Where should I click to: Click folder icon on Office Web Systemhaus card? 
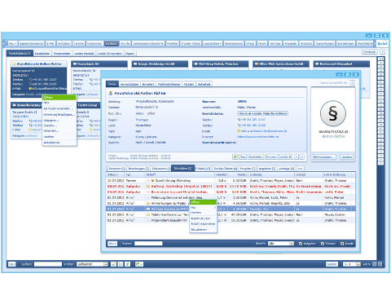coord(256,64)
